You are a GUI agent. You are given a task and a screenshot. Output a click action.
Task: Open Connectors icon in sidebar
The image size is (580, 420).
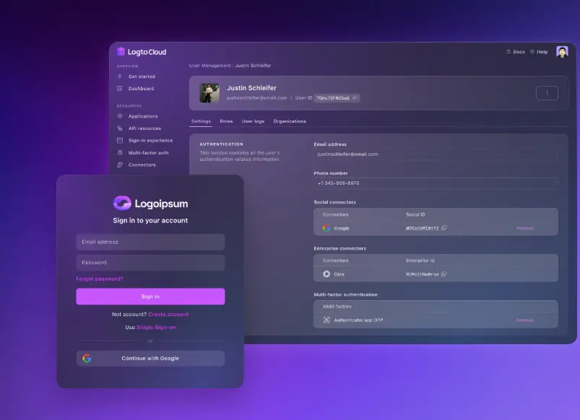pyautogui.click(x=119, y=165)
